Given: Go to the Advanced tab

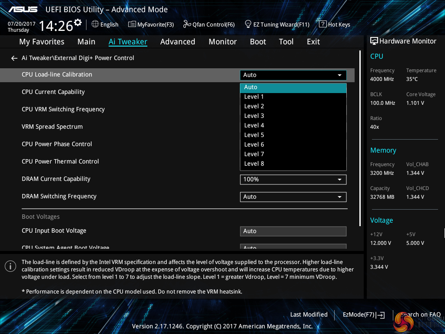Looking at the screenshot, I should (178, 42).
